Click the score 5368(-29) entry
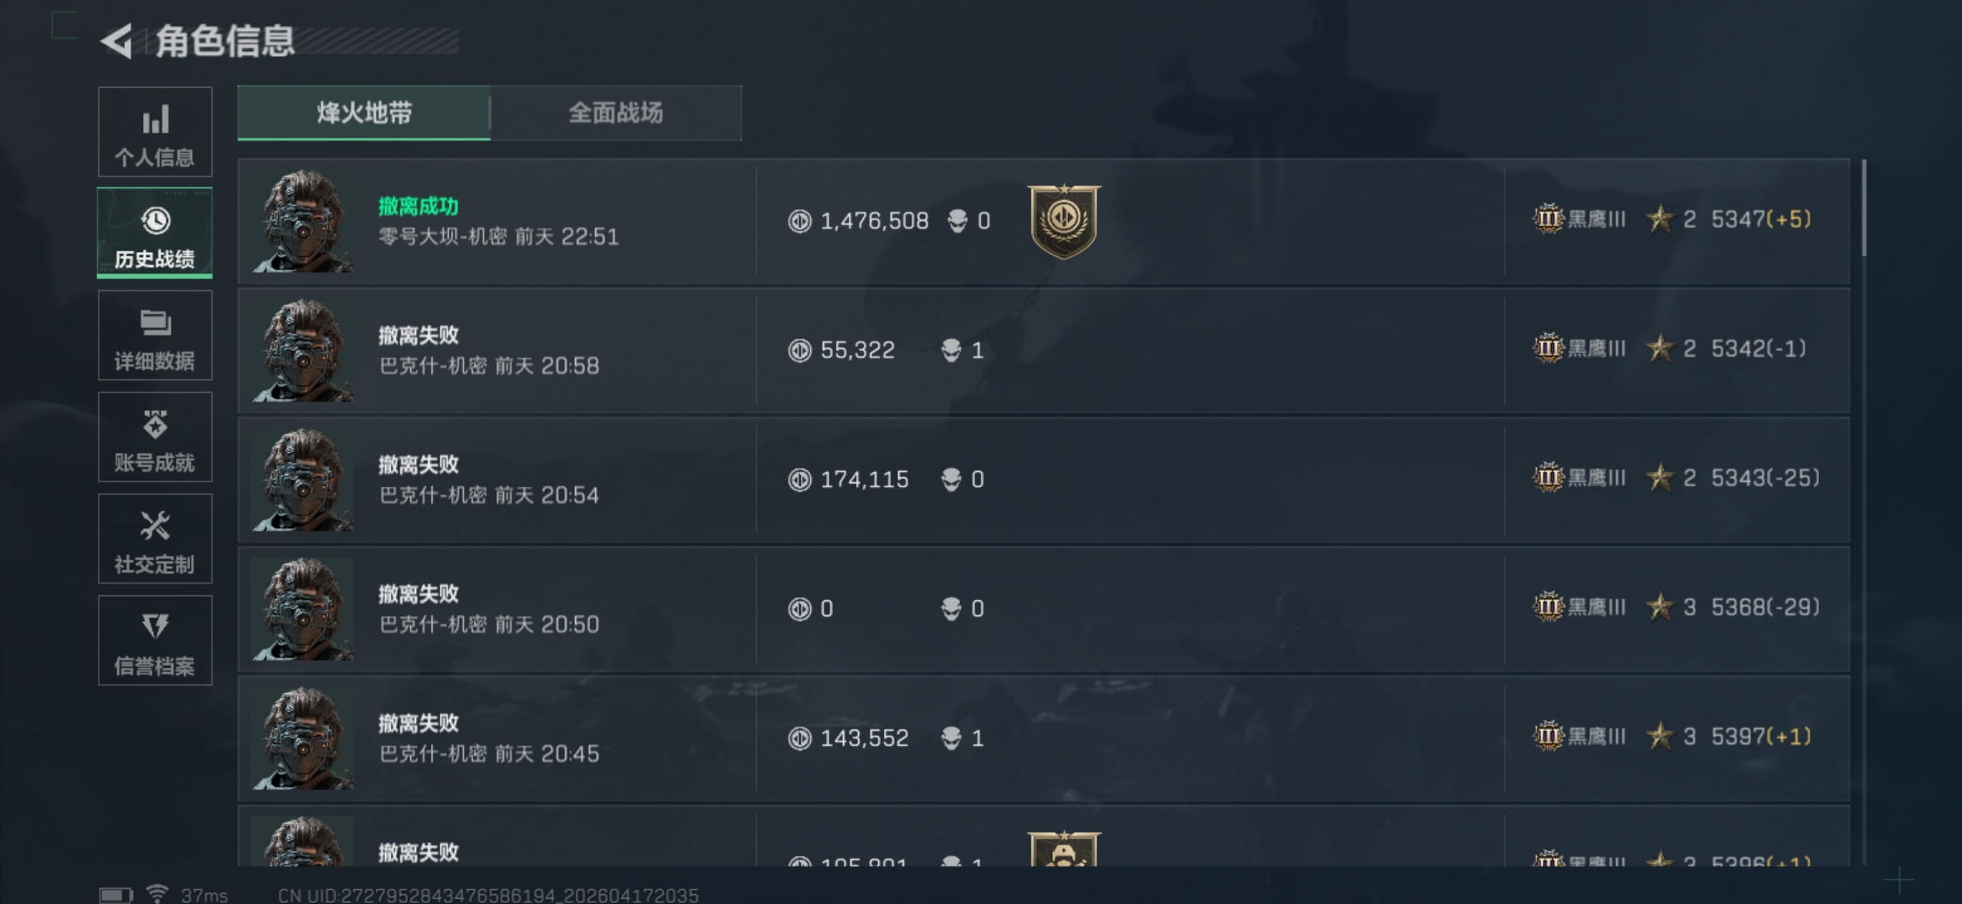1962x904 pixels. (x=1765, y=607)
